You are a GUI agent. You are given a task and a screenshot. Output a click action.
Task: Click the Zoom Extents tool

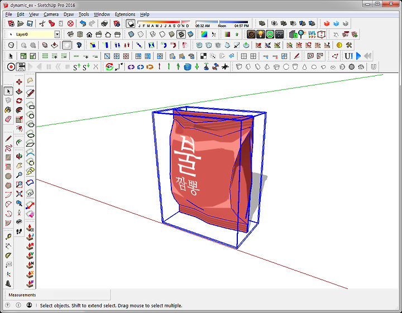click(x=19, y=194)
